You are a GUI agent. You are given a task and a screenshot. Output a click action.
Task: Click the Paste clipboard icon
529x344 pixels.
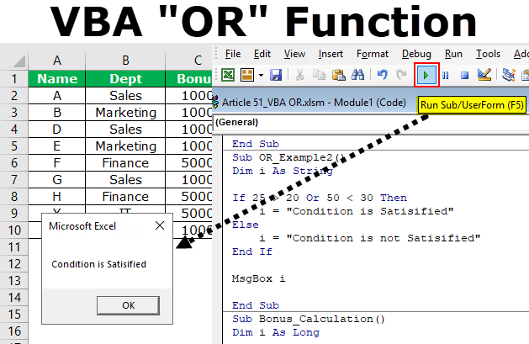point(338,75)
